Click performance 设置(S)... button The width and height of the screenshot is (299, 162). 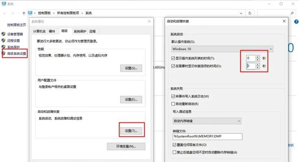[131, 68]
